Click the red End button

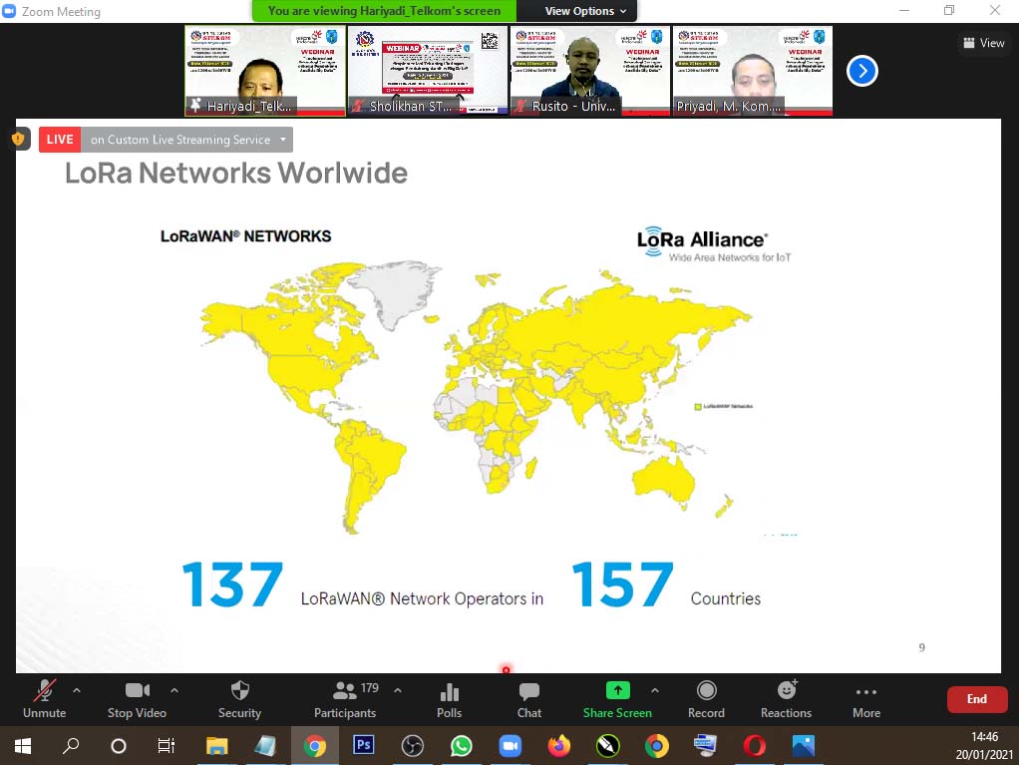977,699
